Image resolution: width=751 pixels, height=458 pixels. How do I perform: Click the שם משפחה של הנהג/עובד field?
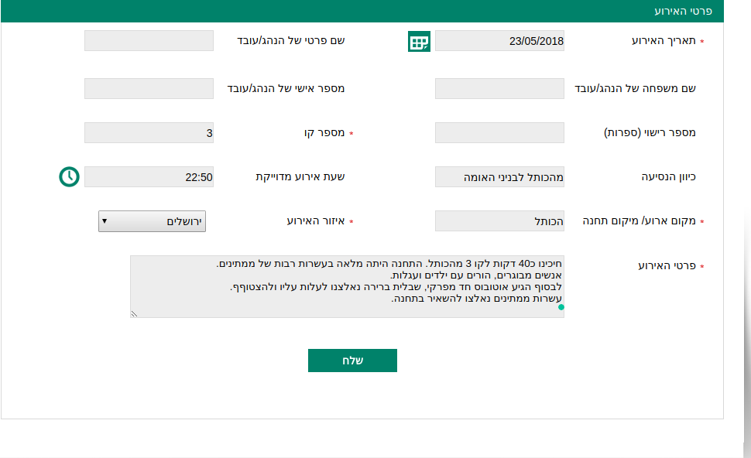499,88
